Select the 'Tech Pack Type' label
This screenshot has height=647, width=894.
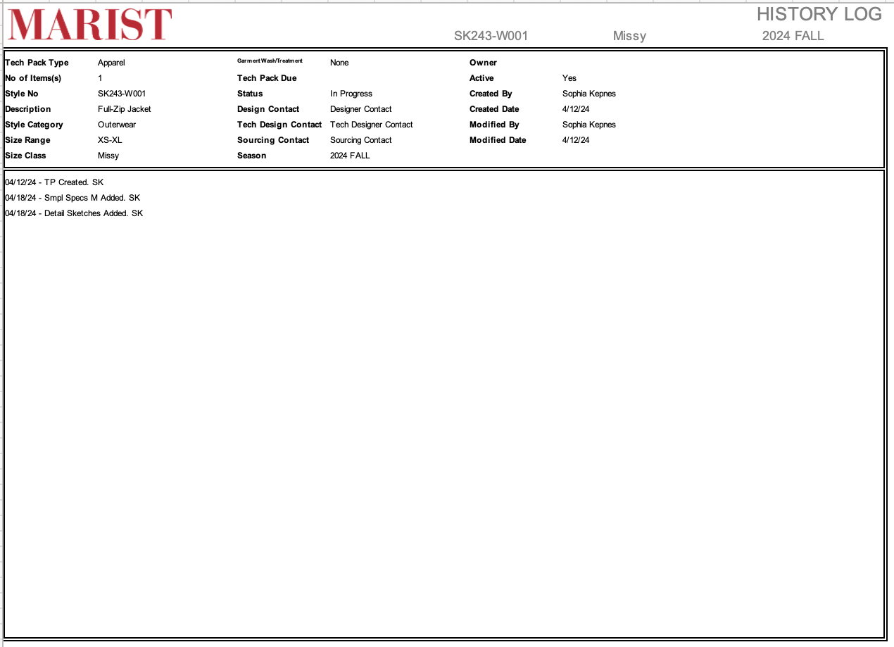(37, 63)
